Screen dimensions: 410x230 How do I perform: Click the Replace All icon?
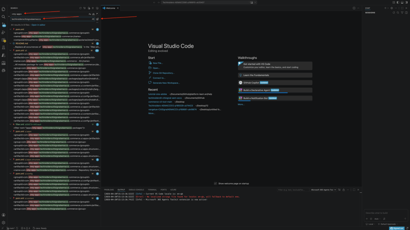pyautogui.click(x=97, y=19)
